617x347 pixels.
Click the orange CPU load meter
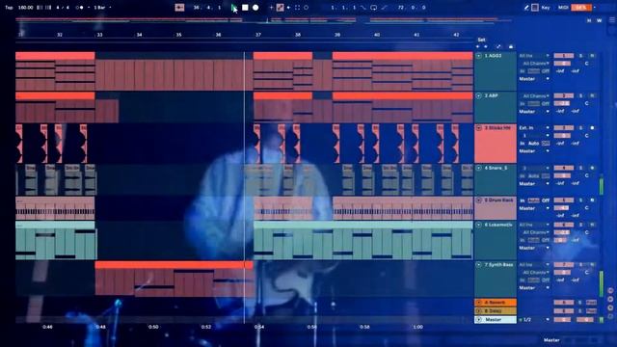click(581, 8)
